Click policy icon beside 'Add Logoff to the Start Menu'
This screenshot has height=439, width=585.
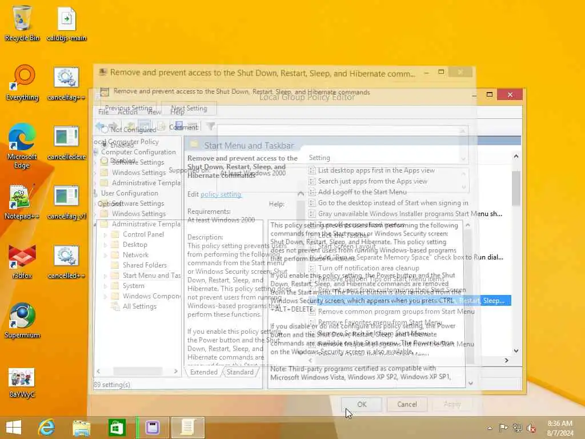pos(312,192)
